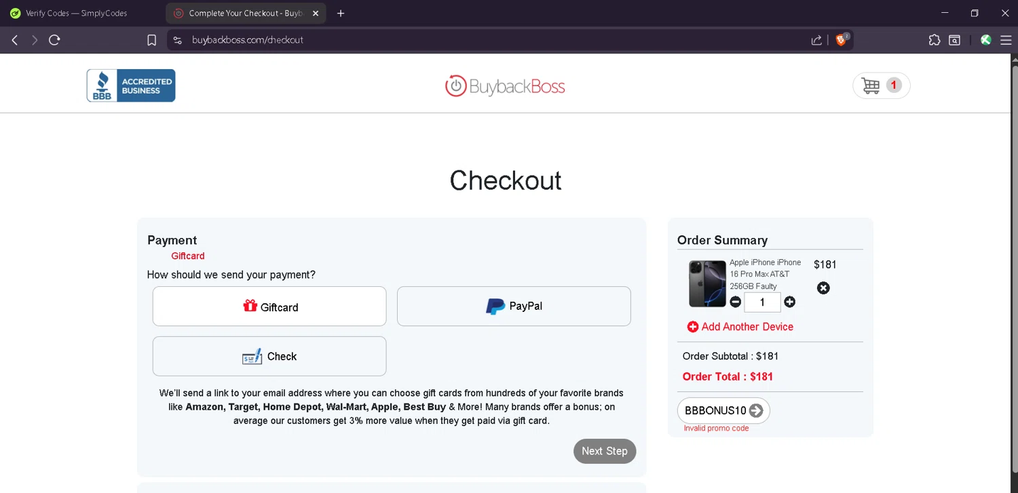Click the Invalid promo code message
The width and height of the screenshot is (1018, 493).
click(x=716, y=429)
